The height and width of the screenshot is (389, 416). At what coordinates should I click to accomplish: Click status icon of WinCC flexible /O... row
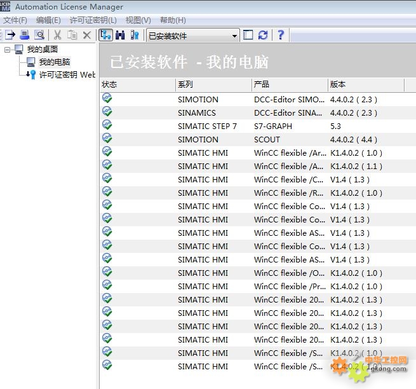point(107,271)
